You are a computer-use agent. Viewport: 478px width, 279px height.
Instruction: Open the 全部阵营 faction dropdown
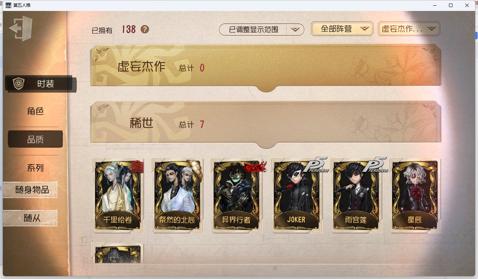(342, 29)
